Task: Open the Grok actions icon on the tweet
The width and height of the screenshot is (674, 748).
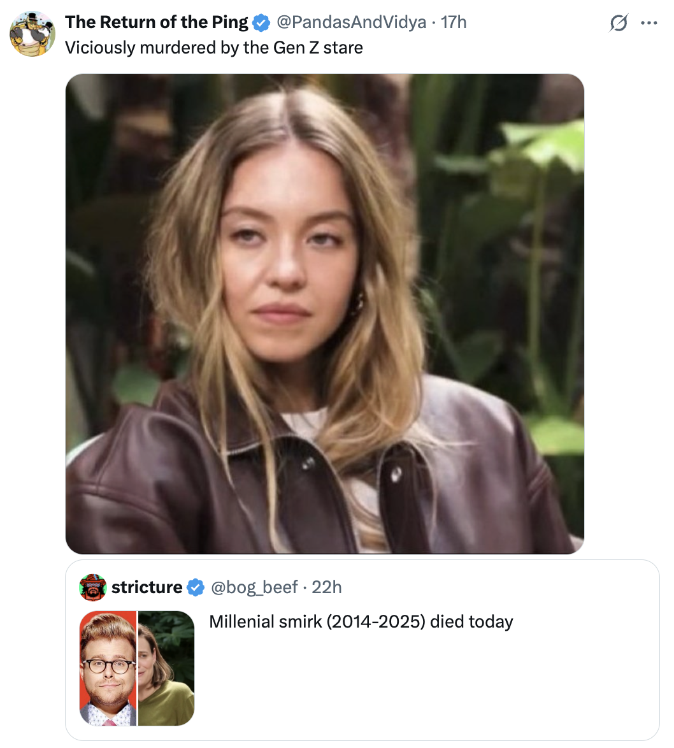Action: pos(619,21)
